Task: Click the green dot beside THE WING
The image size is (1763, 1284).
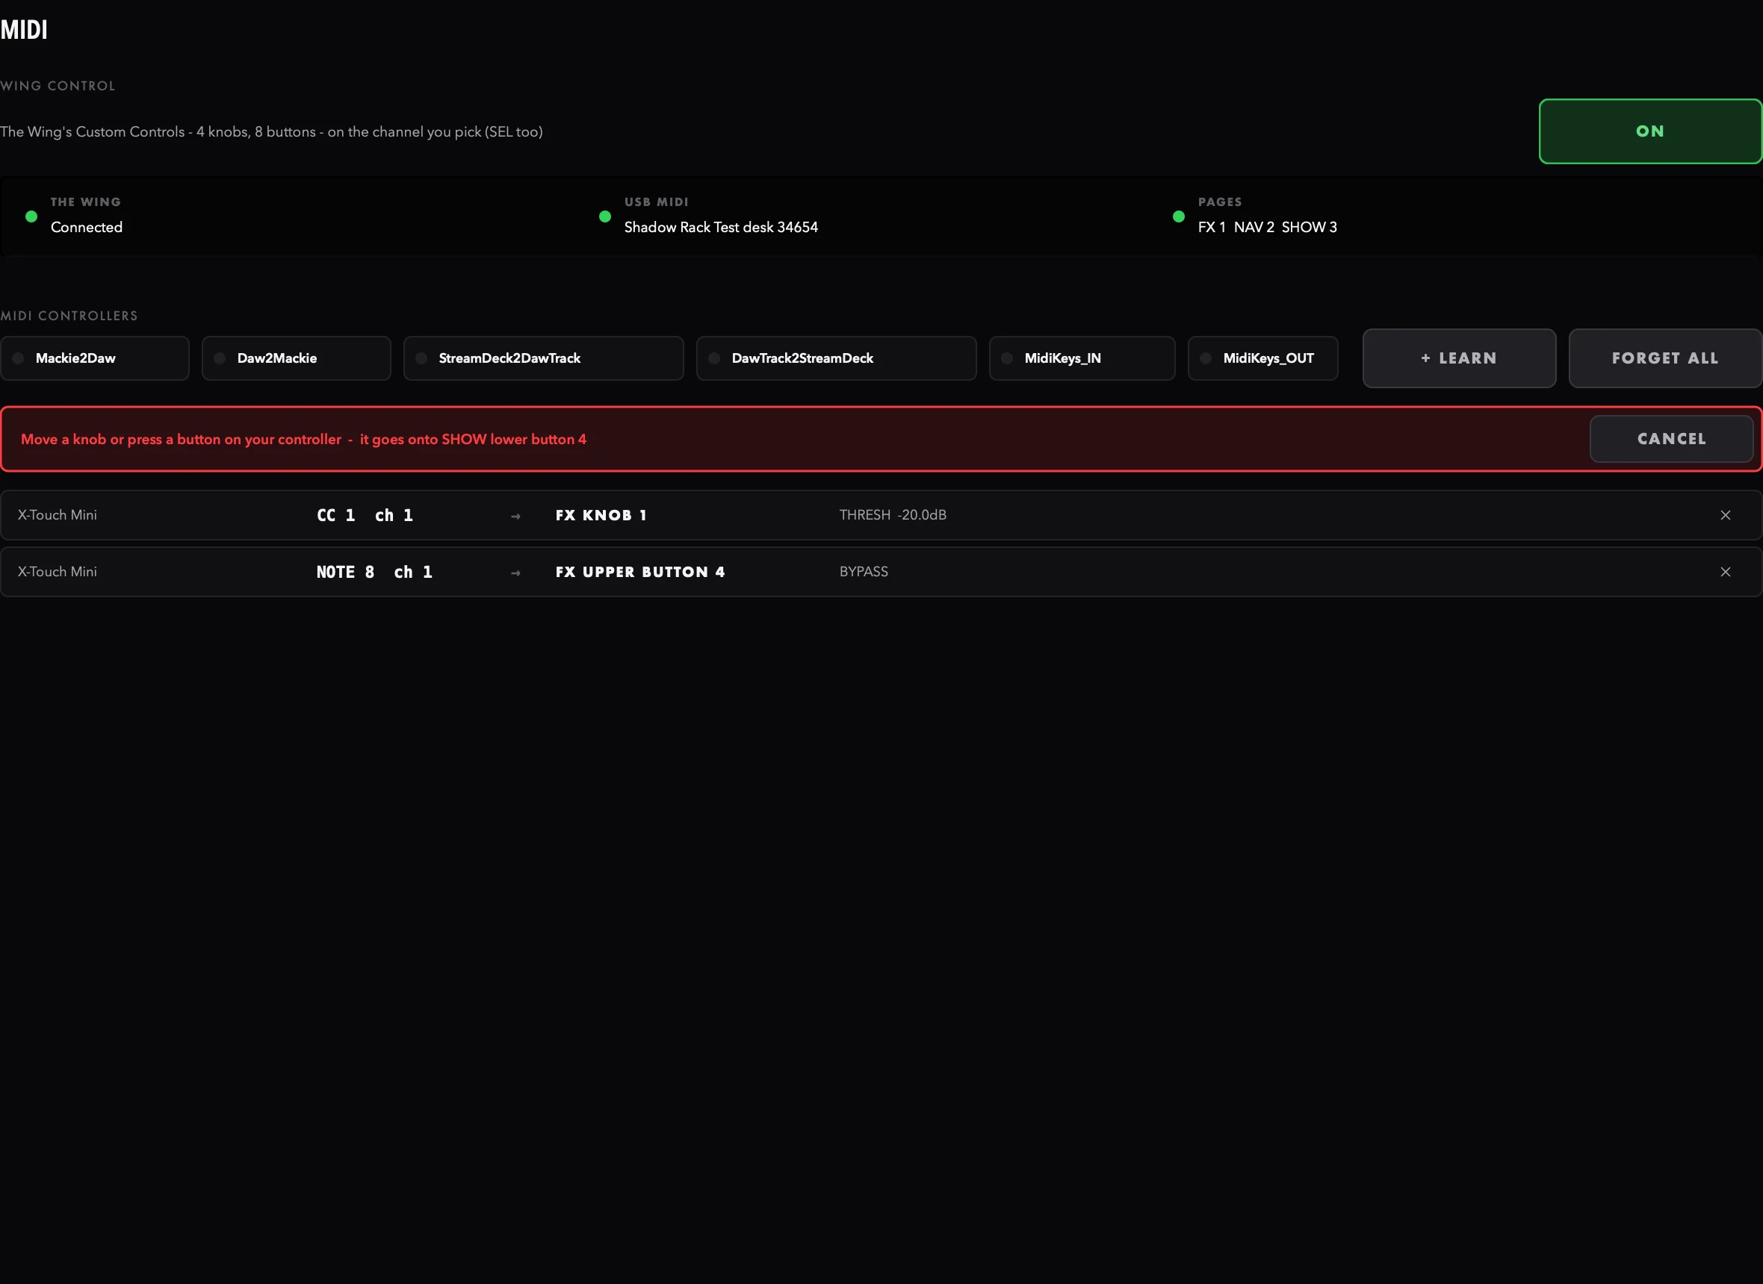Action: [x=31, y=216]
